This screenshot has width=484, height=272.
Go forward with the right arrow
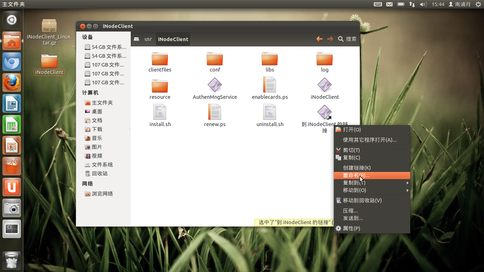click(330, 39)
